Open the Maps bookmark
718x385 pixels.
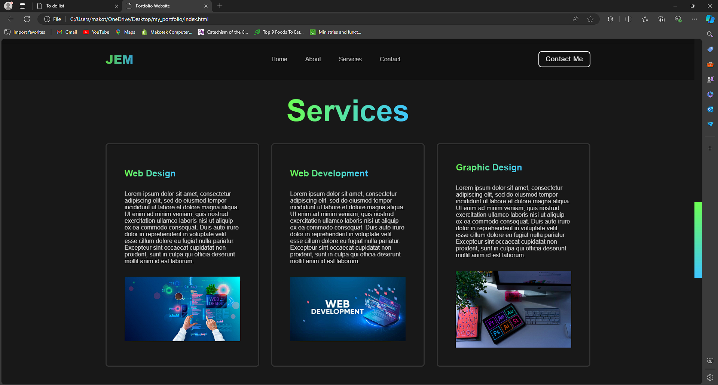pyautogui.click(x=125, y=32)
